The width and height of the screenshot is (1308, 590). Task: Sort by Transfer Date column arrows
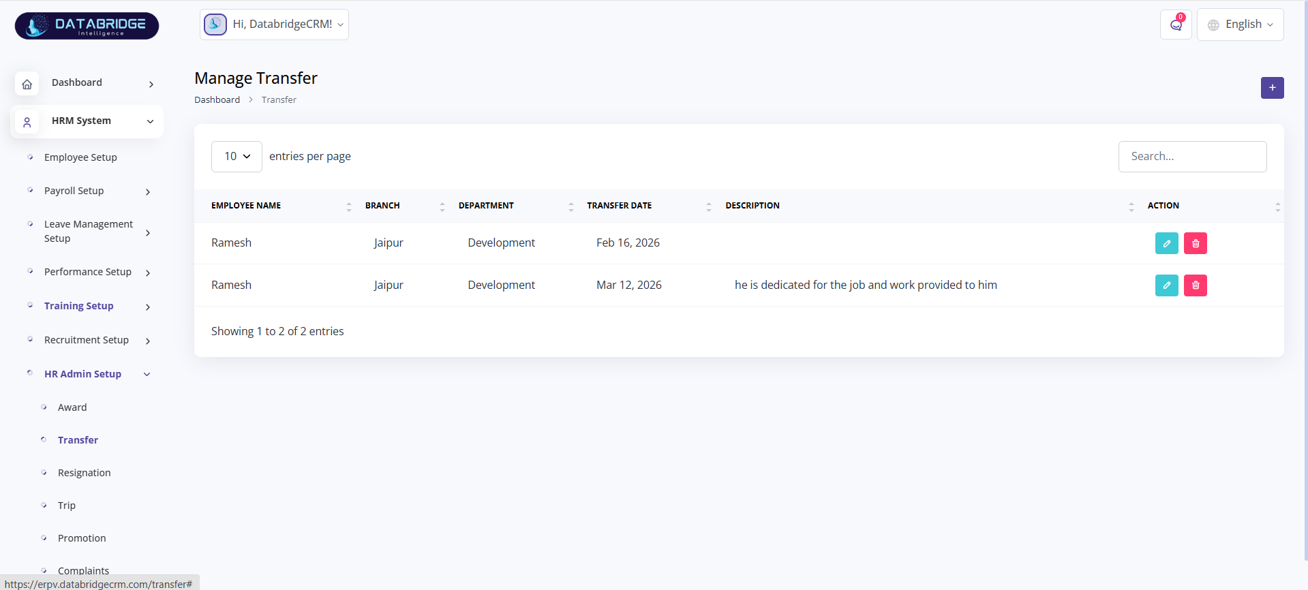point(709,206)
